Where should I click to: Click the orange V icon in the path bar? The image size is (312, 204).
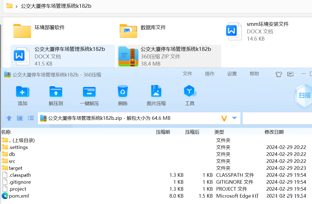coord(224,118)
